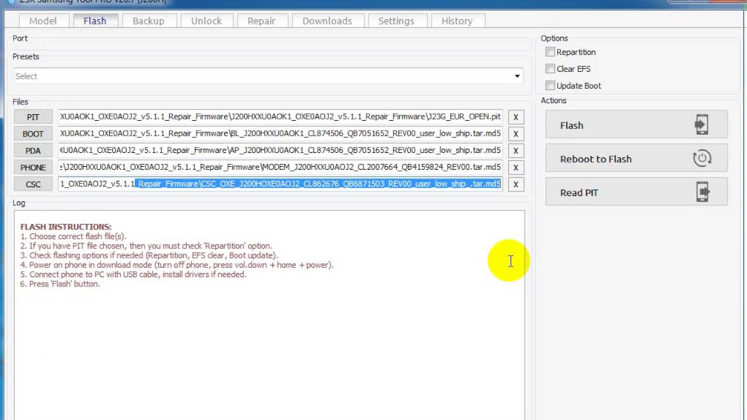Click log line 2 about PIT file Repartition
The image size is (747, 420).
(146, 246)
